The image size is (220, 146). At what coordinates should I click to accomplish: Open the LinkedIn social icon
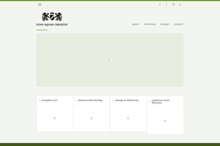(x=173, y=4)
